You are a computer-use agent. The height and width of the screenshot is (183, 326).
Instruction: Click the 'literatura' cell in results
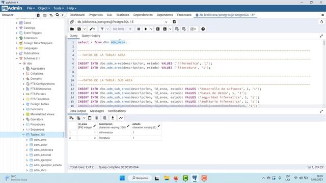114,138
